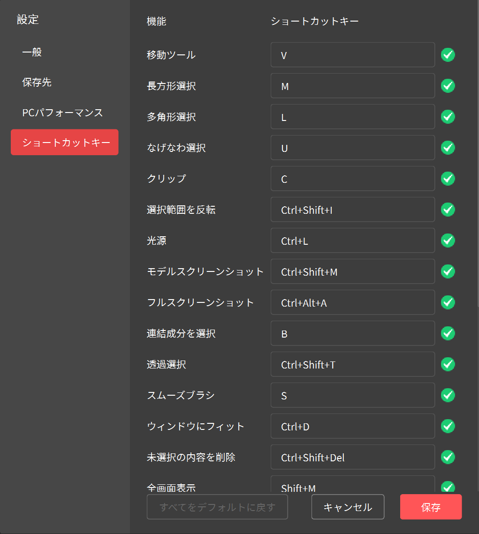Screen dimensions: 479x534
Task: Click the check icon beside クリップ shortcut
Action: pyautogui.click(x=448, y=179)
